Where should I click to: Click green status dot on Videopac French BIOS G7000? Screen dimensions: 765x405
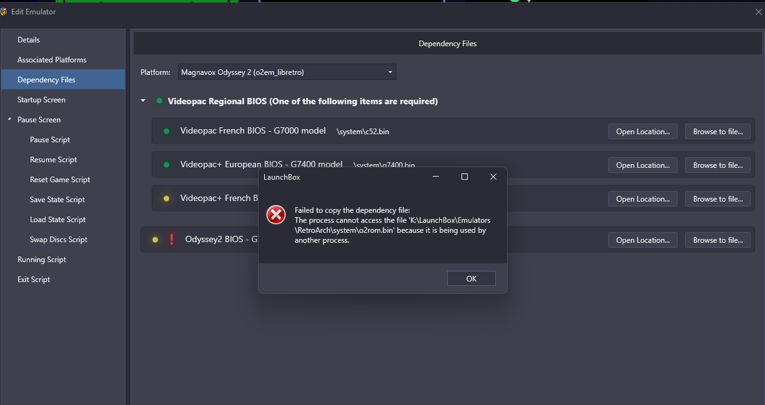click(166, 131)
